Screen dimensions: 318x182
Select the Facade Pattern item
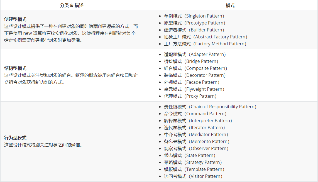[191, 82]
